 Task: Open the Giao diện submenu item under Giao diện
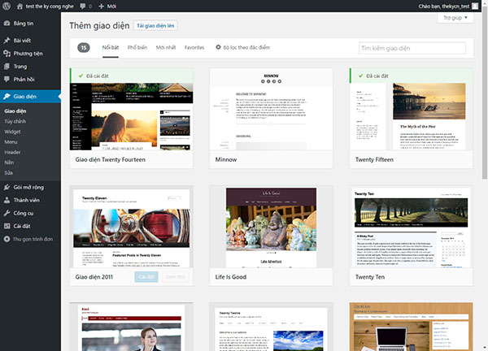15,111
